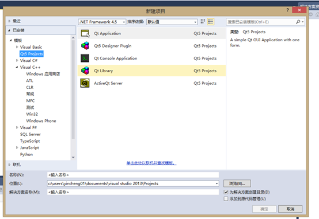Click the solution name input field

click(133, 192)
